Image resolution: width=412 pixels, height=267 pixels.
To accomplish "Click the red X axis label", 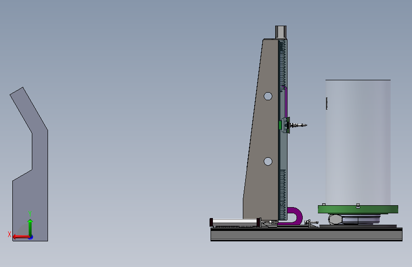I will point(10,234).
